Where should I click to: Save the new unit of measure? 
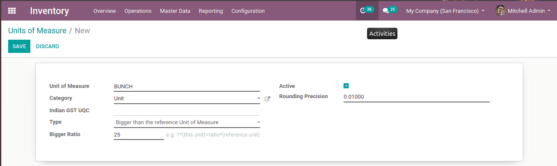point(19,47)
